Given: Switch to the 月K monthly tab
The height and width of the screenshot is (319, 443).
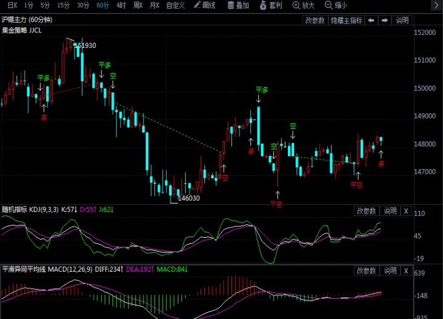Looking at the screenshot, I should pos(154,5).
